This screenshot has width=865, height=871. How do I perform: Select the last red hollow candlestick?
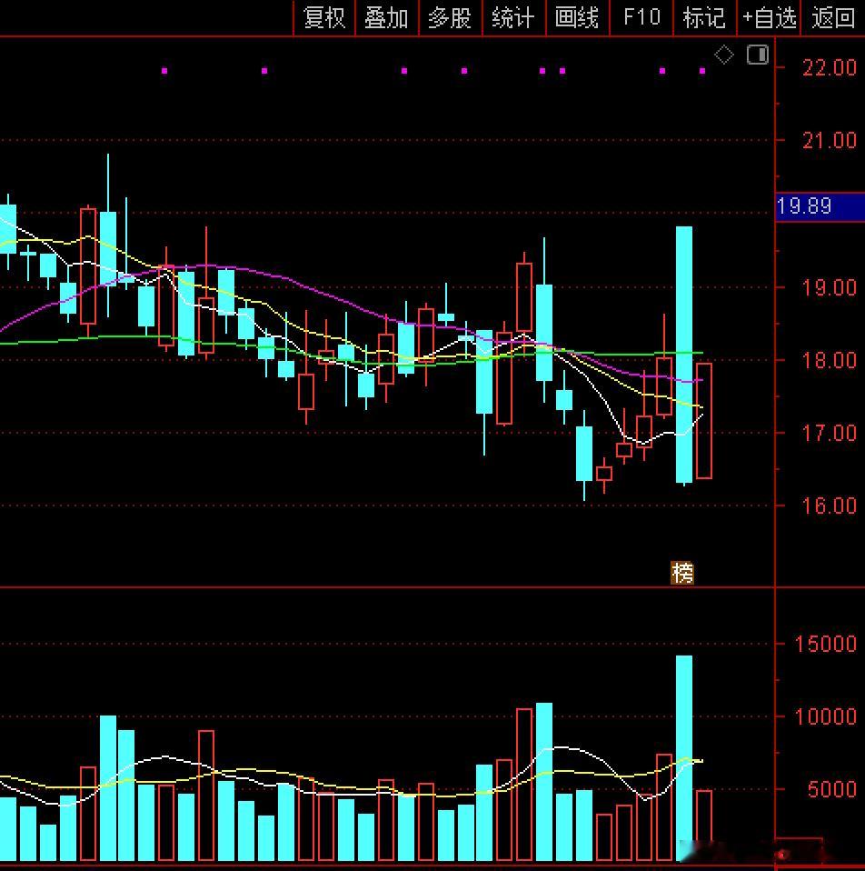click(x=704, y=421)
